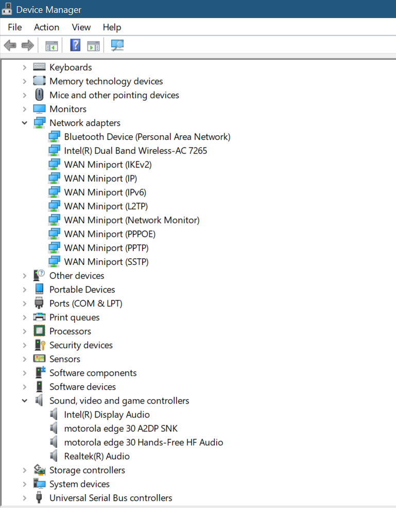The image size is (396, 508).
Task: Select the Intel(R) Dual Band Wireless-AC 7265 adapter
Action: point(135,150)
